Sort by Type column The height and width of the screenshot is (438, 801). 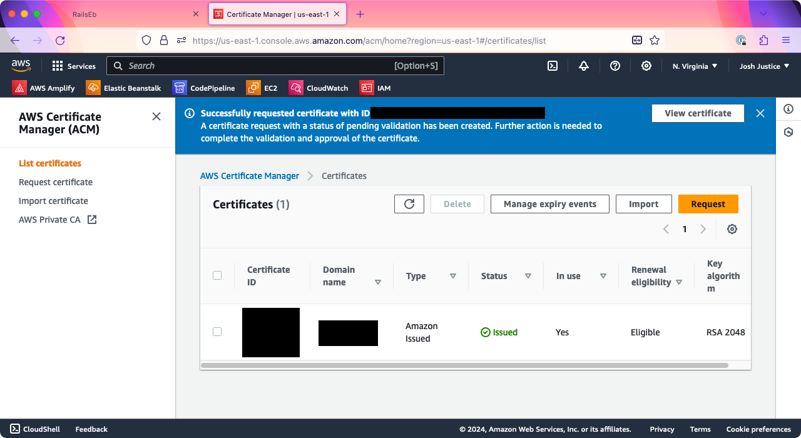453,276
